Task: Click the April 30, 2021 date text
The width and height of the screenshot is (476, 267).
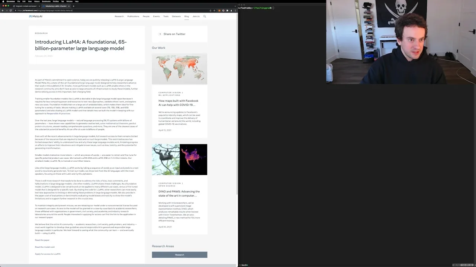Action: pyautogui.click(x=165, y=227)
